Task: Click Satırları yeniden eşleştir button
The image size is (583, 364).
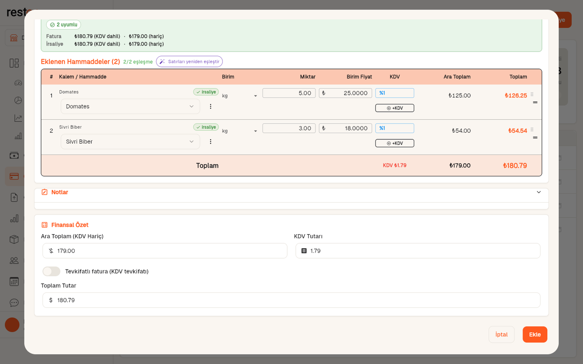Action: [189, 62]
